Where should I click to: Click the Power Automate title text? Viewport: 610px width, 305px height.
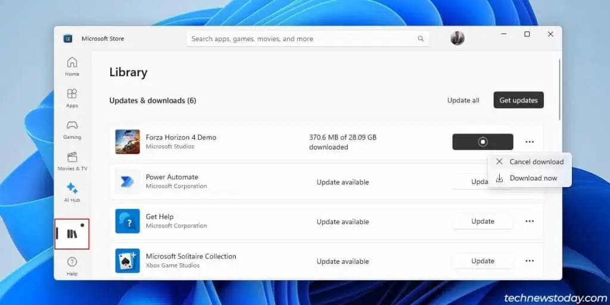click(x=172, y=177)
